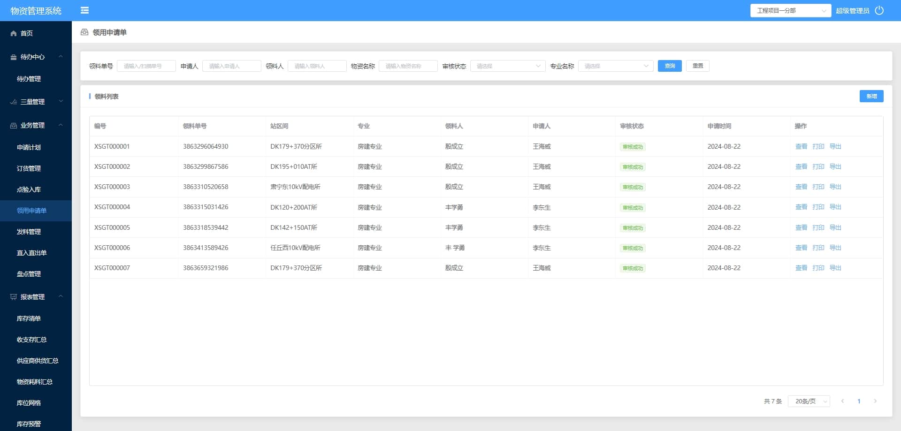Viewport: 901px width, 431px height.
Task: Click the 业务管理 menu icon
Action: click(14, 125)
